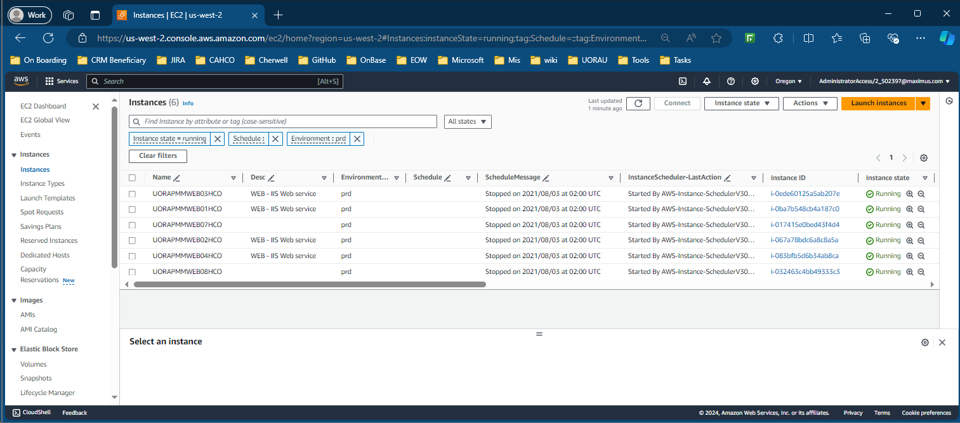Select checkbox for UORAPMMWEB08HCO
This screenshot has height=423, width=960.
[132, 272]
